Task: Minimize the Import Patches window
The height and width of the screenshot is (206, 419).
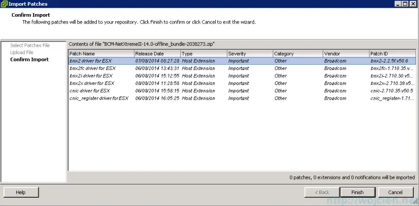Action: (399, 4)
